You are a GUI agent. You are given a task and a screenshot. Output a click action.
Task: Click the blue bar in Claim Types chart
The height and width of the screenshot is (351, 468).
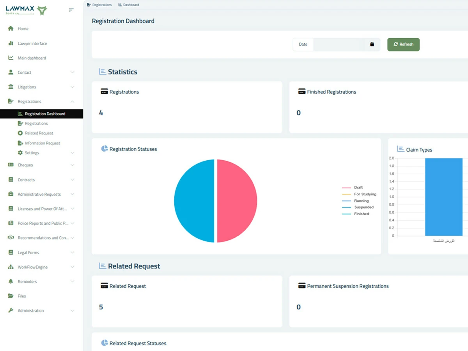pyautogui.click(x=444, y=197)
